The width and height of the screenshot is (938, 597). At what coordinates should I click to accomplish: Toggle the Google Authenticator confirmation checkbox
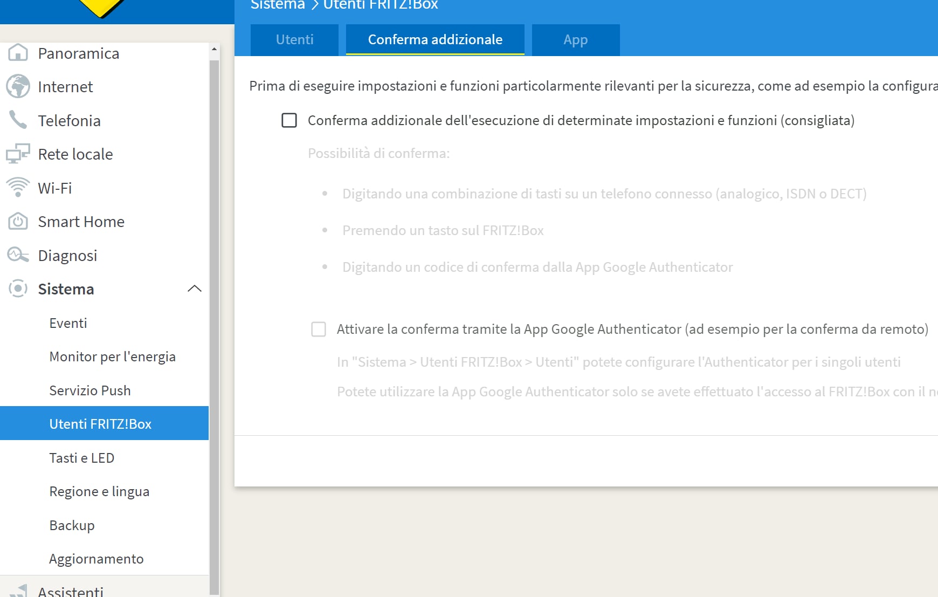319,329
